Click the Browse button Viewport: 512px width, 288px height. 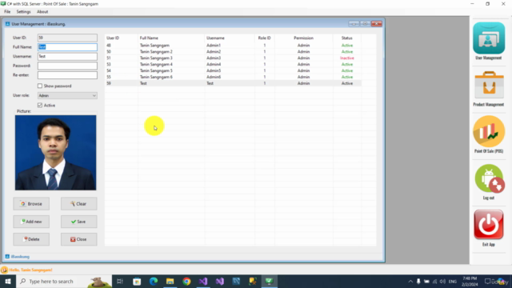click(31, 204)
